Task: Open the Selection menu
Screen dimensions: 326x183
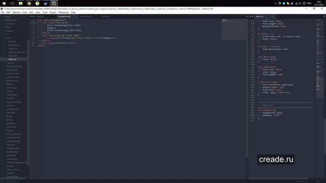Action: click(x=16, y=12)
